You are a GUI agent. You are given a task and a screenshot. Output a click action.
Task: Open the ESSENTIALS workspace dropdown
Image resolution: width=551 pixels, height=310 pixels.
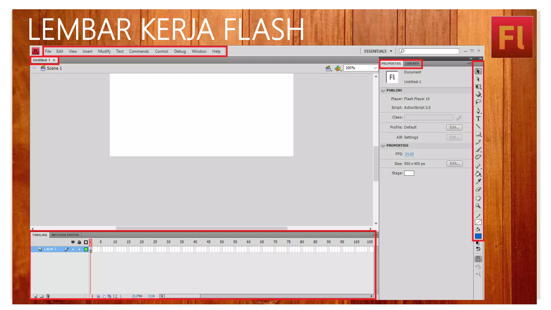[x=378, y=51]
